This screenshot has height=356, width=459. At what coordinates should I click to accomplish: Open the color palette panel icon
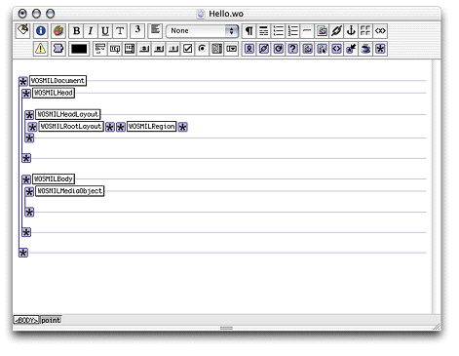point(58,31)
